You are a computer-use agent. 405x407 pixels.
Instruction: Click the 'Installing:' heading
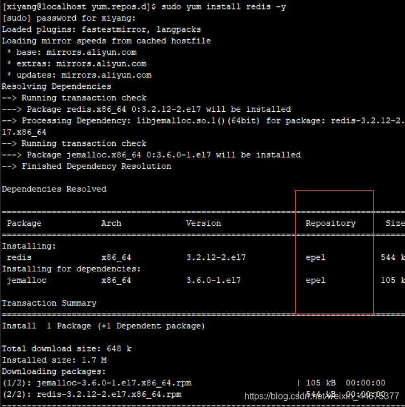coord(29,247)
